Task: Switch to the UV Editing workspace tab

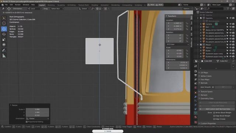Action: 71,5
